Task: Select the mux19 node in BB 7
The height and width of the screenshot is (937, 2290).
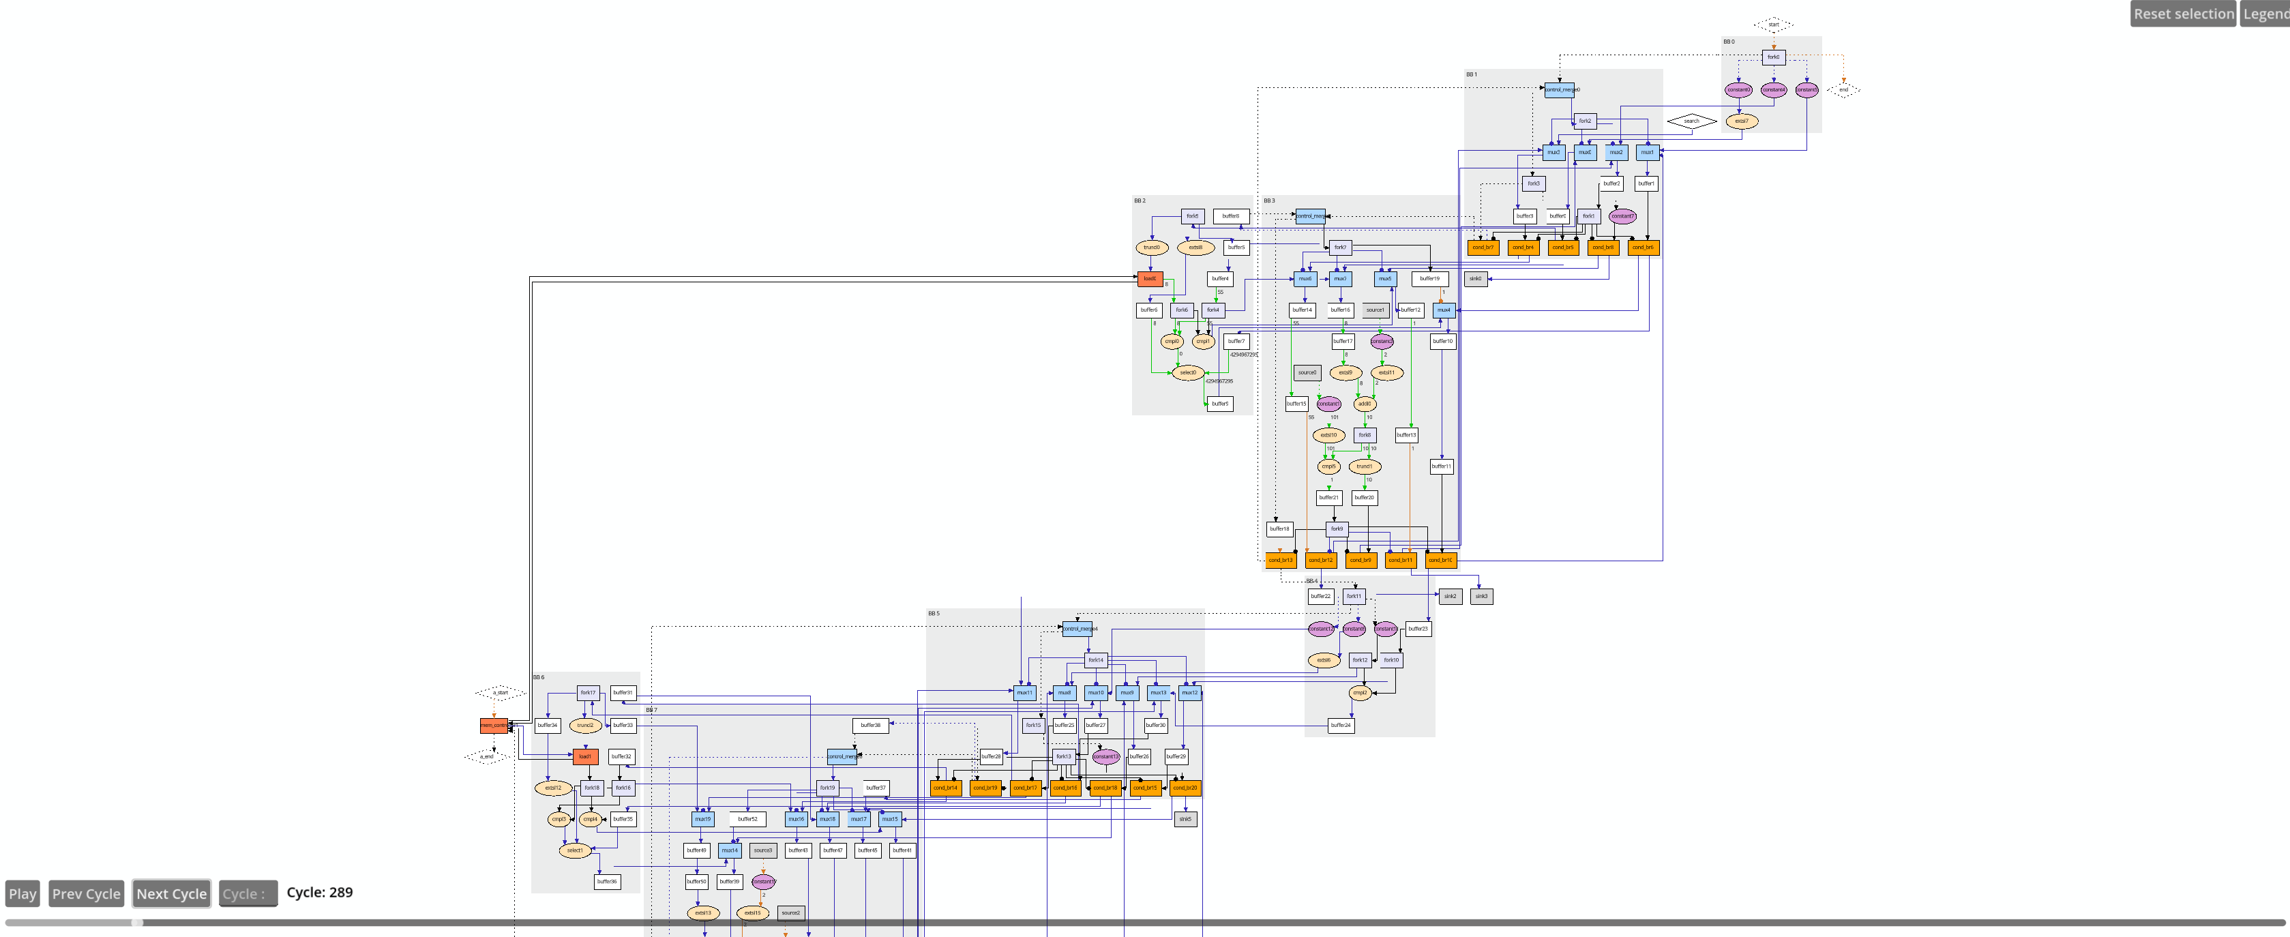Action: [x=703, y=819]
